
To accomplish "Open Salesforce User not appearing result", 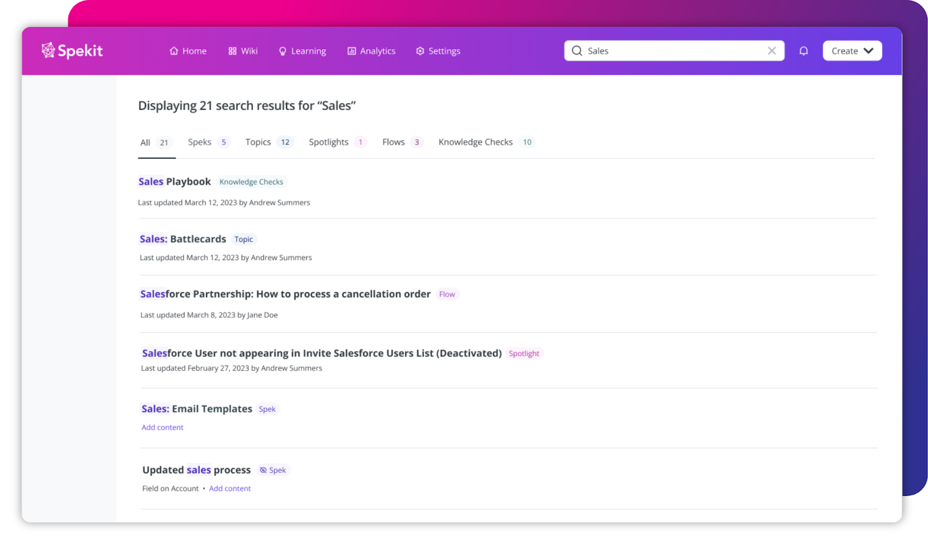I will click(x=322, y=353).
